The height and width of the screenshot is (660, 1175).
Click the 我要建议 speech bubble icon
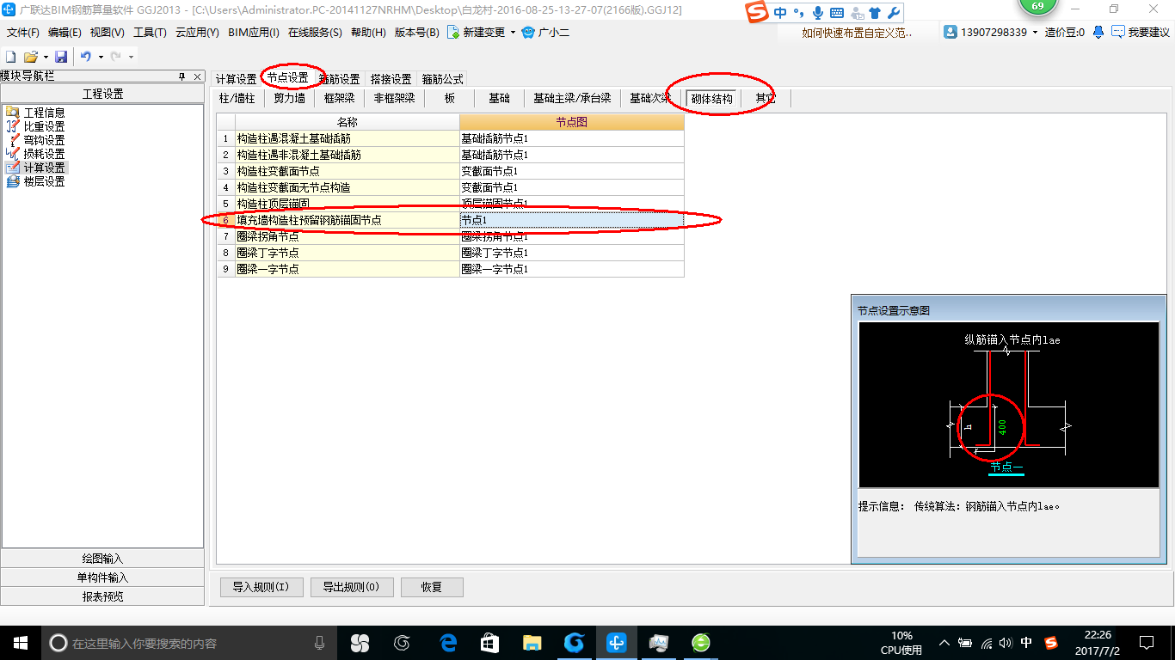pos(1117,32)
